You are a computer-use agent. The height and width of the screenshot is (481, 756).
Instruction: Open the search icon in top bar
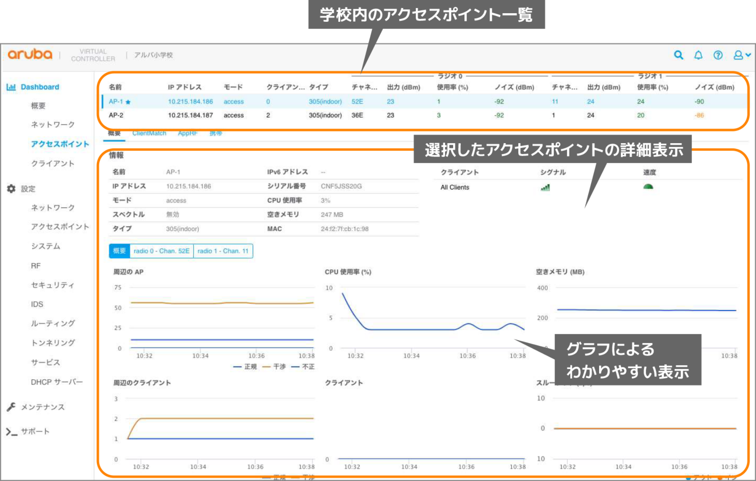[x=679, y=55]
